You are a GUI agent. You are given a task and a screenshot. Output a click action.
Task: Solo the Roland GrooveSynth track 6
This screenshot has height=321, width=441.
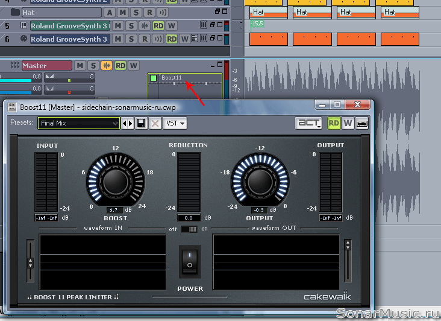(x=131, y=39)
